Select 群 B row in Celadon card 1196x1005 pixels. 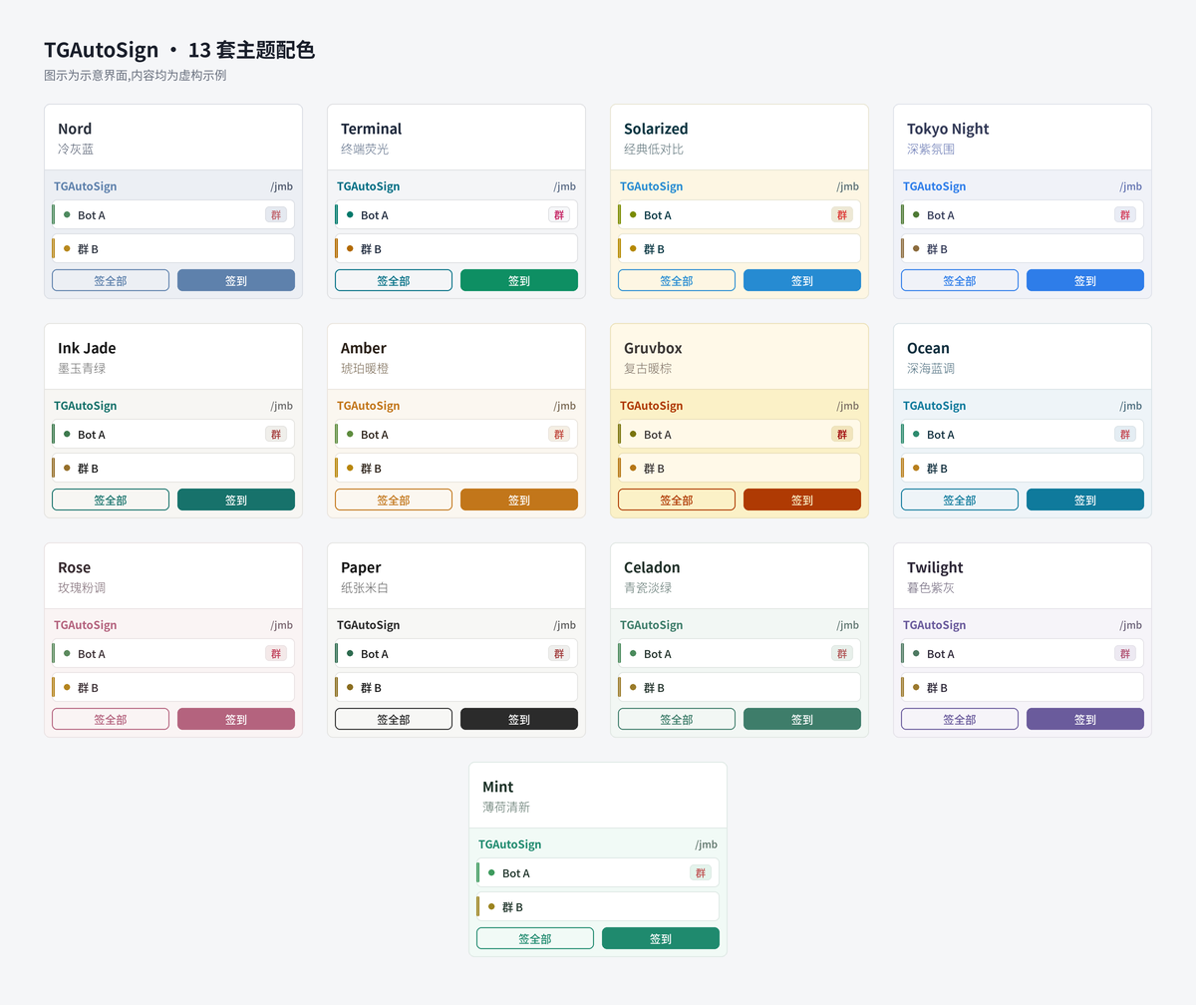(740, 687)
